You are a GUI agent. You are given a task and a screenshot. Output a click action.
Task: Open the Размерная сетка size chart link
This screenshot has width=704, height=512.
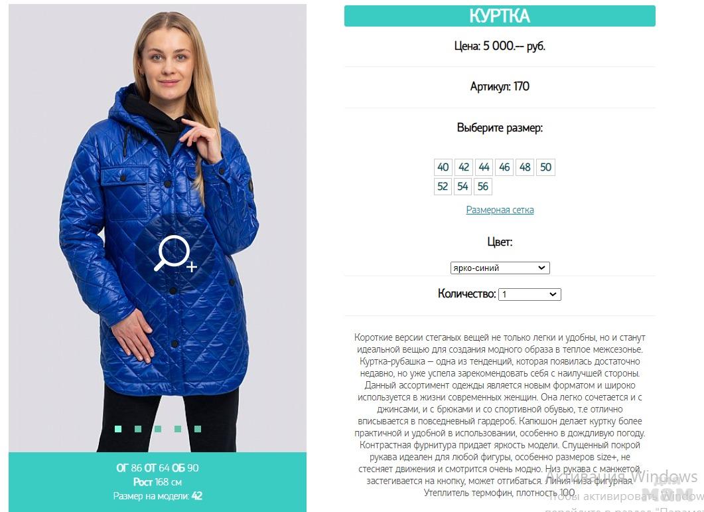[x=500, y=210]
